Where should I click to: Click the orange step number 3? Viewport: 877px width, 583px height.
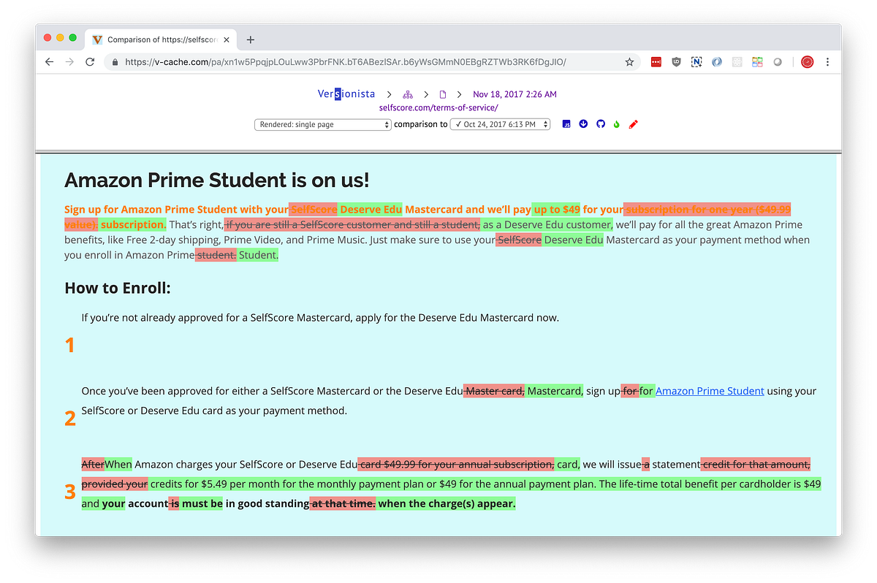click(70, 492)
